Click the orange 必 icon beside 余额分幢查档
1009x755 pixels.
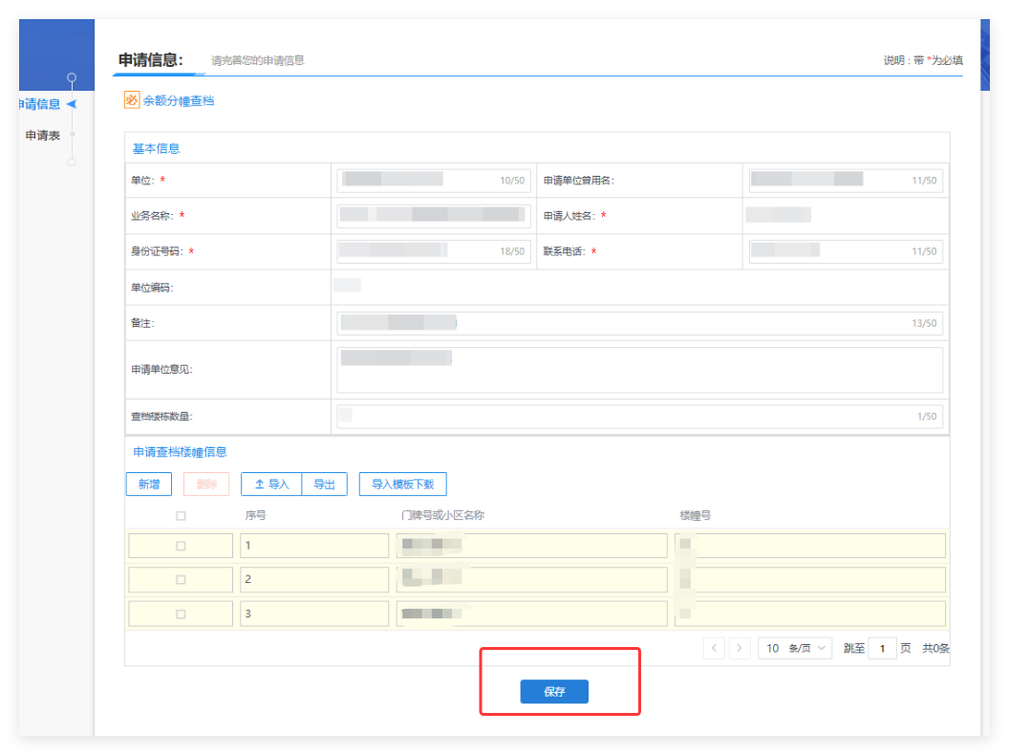[132, 99]
